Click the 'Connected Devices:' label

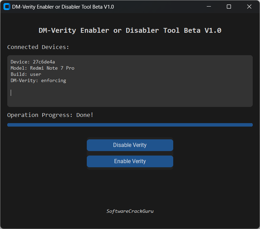coord(38,47)
